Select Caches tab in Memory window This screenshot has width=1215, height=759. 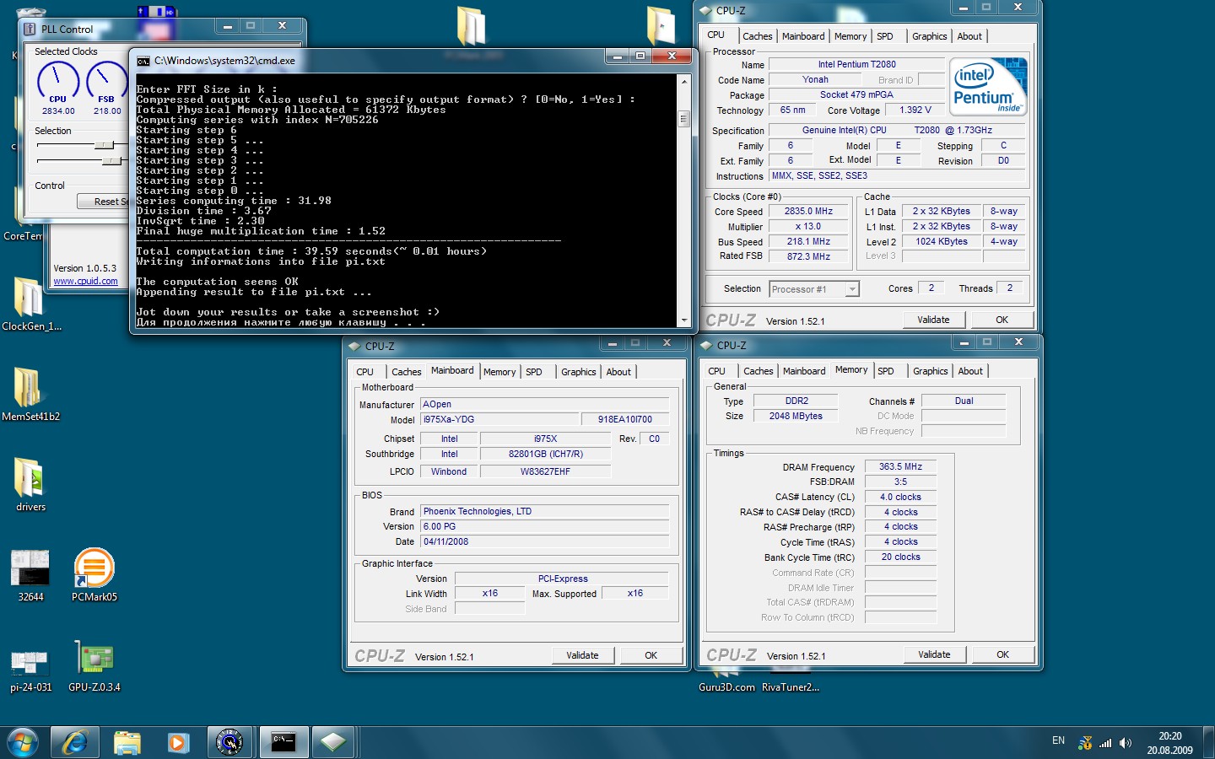(758, 371)
